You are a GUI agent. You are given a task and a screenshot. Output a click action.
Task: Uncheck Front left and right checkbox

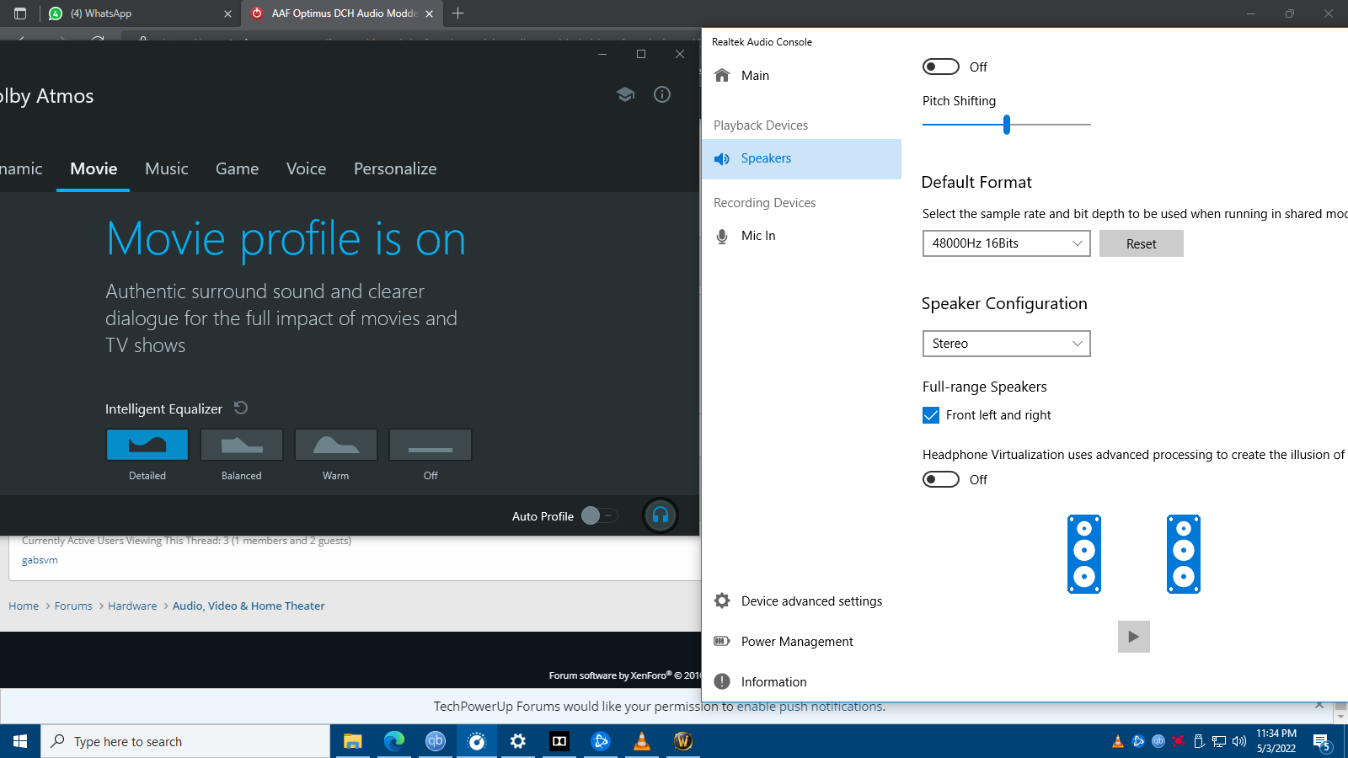coord(931,415)
